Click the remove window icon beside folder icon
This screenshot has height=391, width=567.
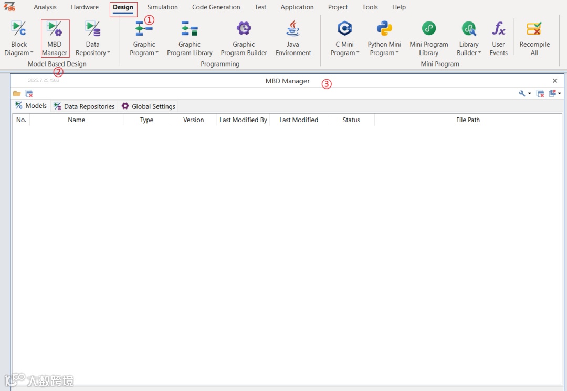pyautogui.click(x=29, y=93)
